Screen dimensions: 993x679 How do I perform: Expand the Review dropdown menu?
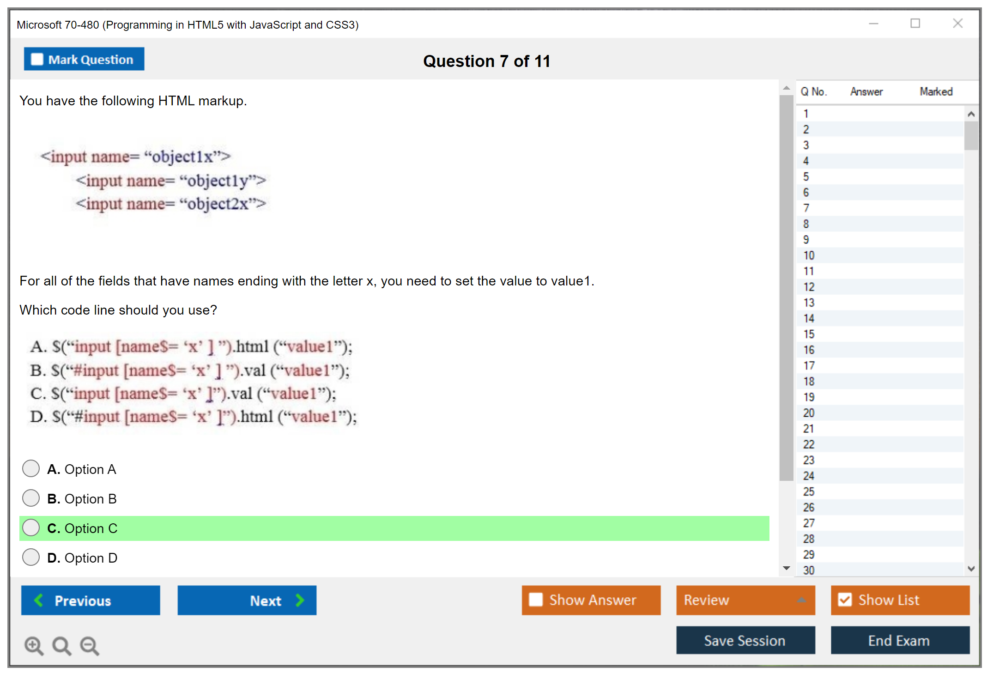pos(801,600)
